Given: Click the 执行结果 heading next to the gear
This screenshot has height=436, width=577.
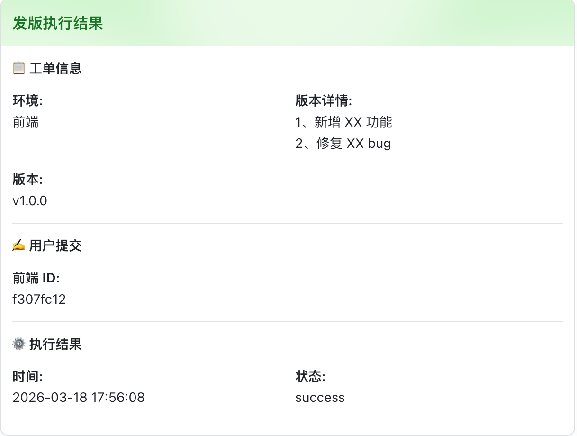Looking at the screenshot, I should coord(55,344).
